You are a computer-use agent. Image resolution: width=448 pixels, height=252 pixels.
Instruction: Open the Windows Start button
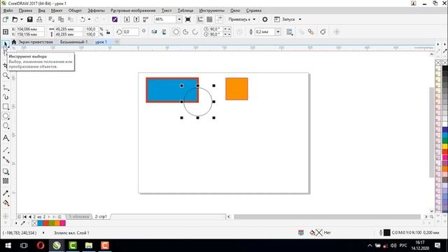[8, 246]
